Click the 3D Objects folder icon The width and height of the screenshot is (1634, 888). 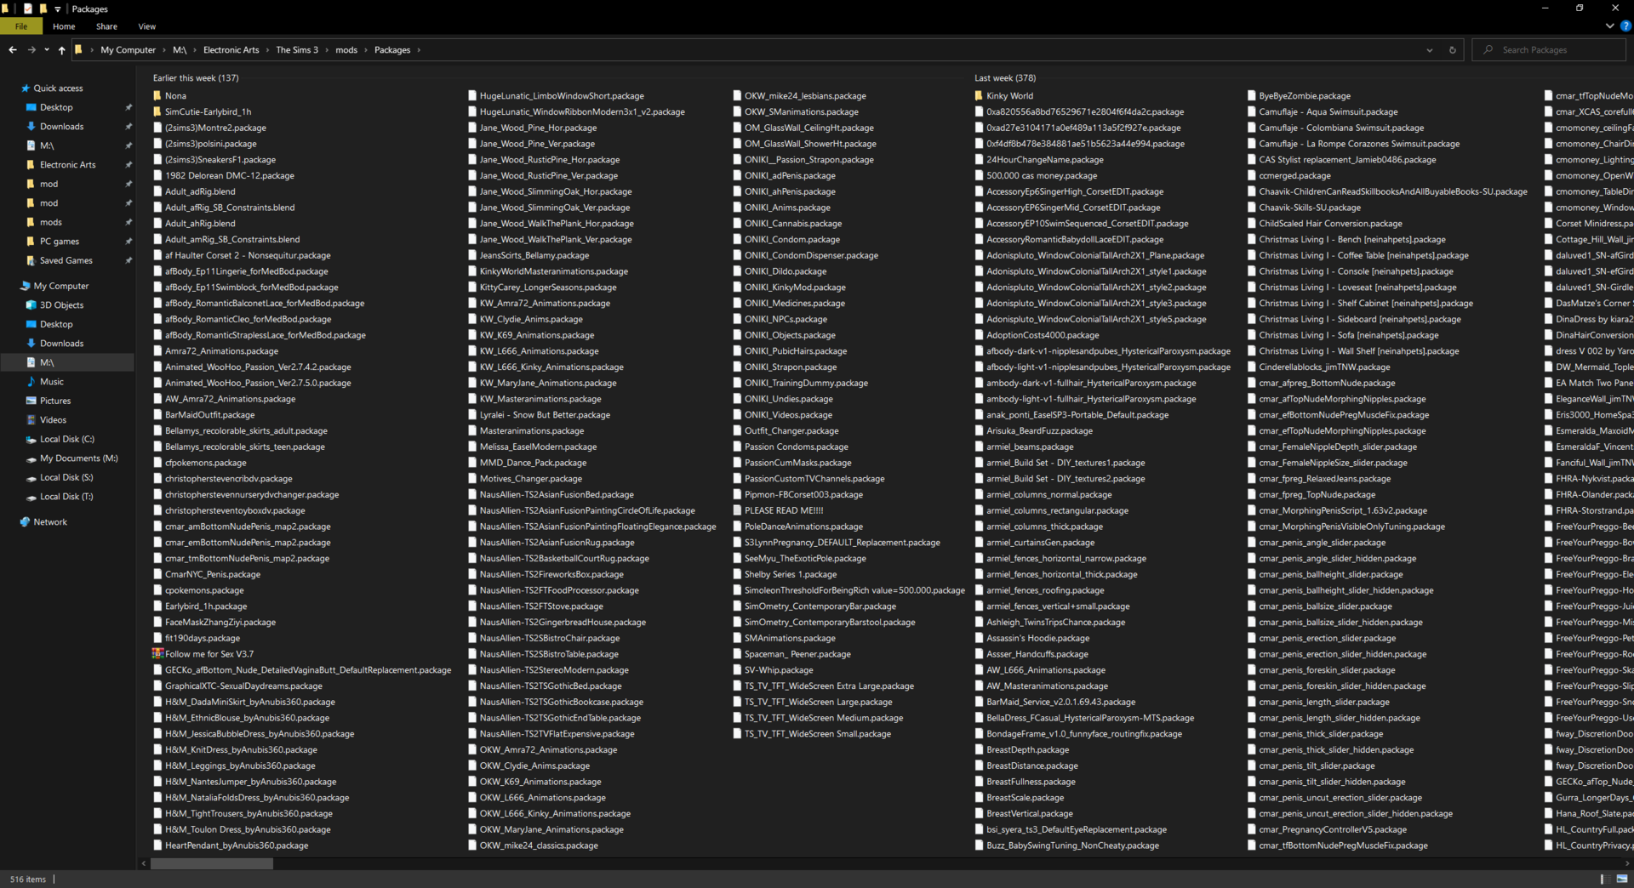pyautogui.click(x=31, y=305)
